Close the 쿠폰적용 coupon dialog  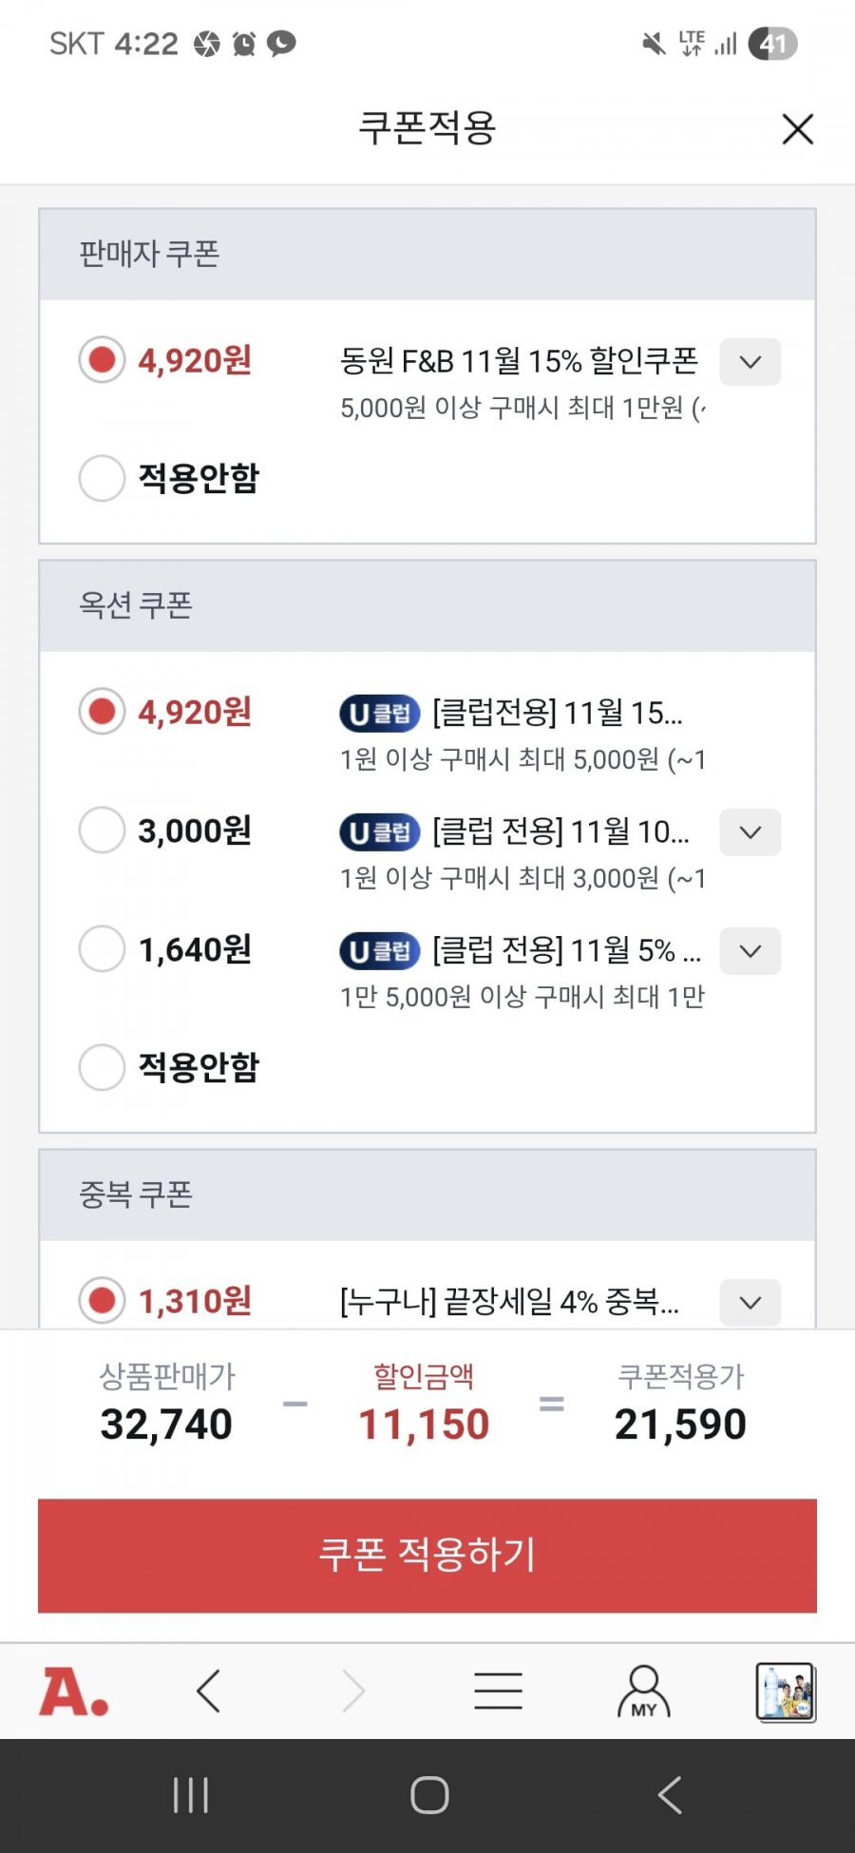click(x=797, y=129)
